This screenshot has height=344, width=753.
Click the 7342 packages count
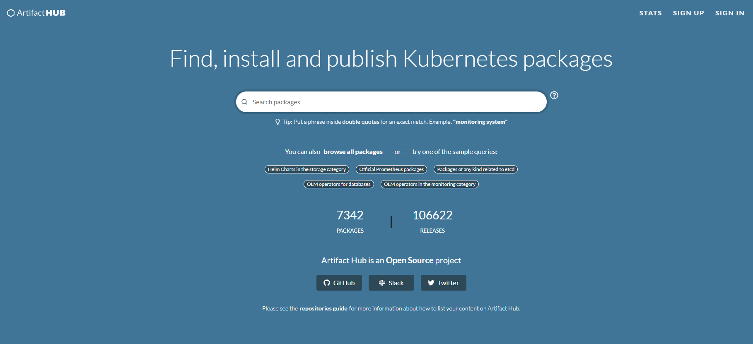click(350, 215)
